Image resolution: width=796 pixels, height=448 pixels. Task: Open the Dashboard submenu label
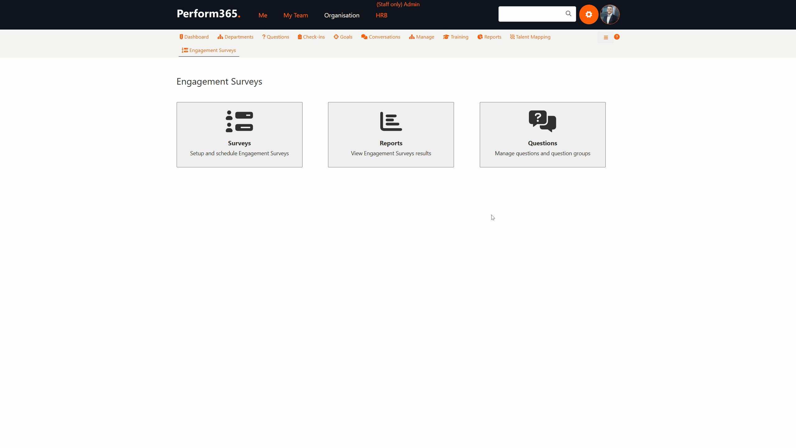tap(197, 37)
